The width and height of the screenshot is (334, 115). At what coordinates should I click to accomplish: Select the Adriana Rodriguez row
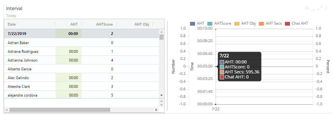(x=82, y=51)
